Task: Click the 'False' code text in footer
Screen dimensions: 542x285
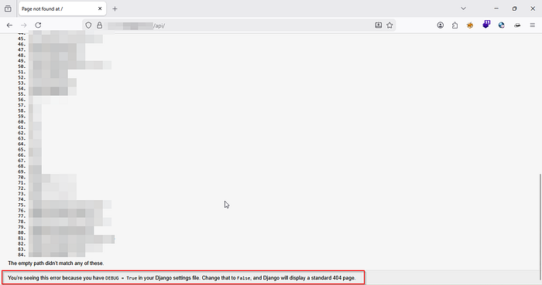Action: [244, 278]
